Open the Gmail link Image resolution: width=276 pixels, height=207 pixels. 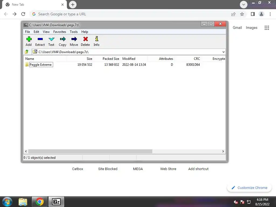237,28
